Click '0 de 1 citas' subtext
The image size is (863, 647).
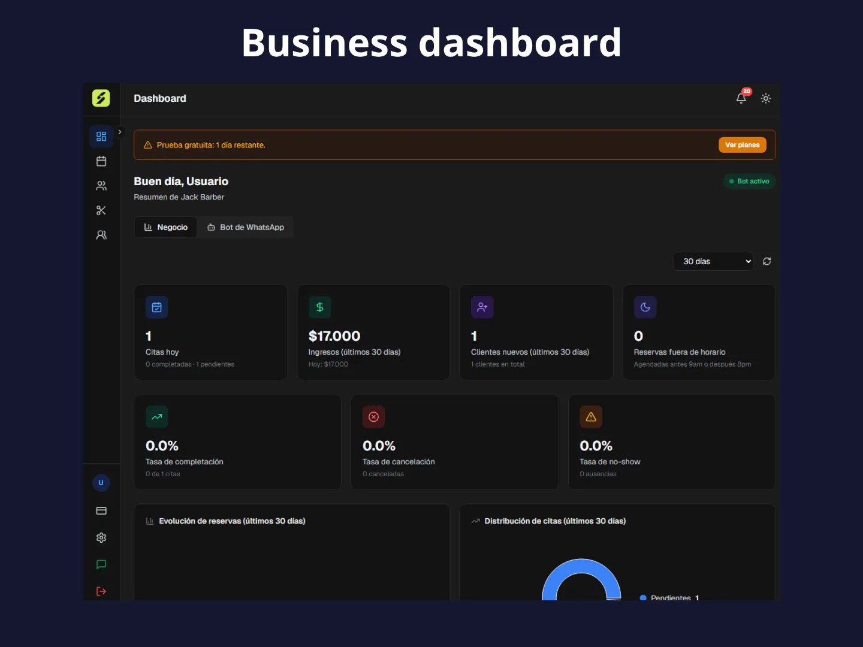tap(163, 474)
